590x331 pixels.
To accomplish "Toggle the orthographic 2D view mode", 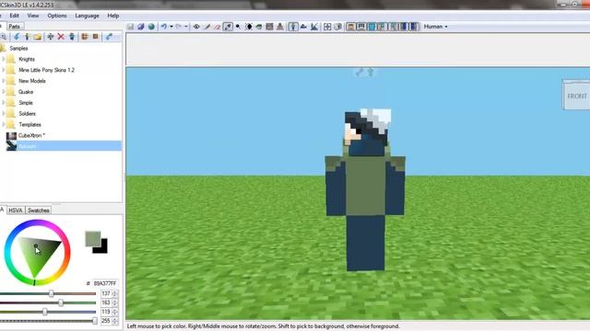I will click(x=303, y=27).
